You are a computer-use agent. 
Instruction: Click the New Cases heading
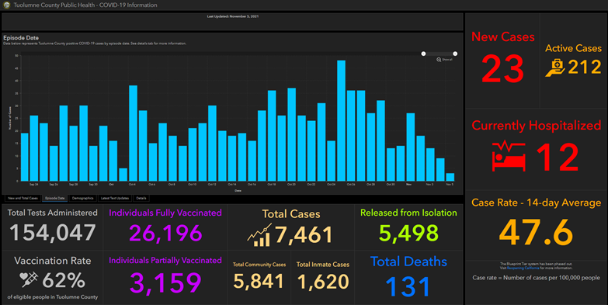click(x=503, y=36)
